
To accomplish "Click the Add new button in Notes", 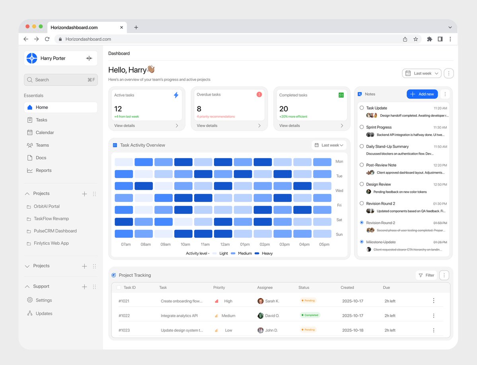I will (423, 94).
